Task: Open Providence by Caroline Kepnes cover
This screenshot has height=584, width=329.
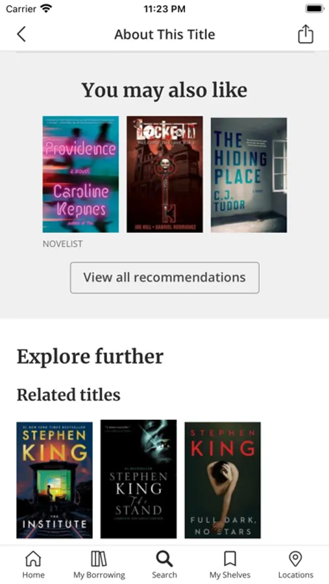Action: click(80, 175)
